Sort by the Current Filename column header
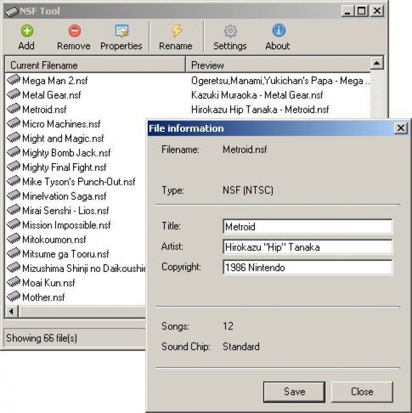 95,65
